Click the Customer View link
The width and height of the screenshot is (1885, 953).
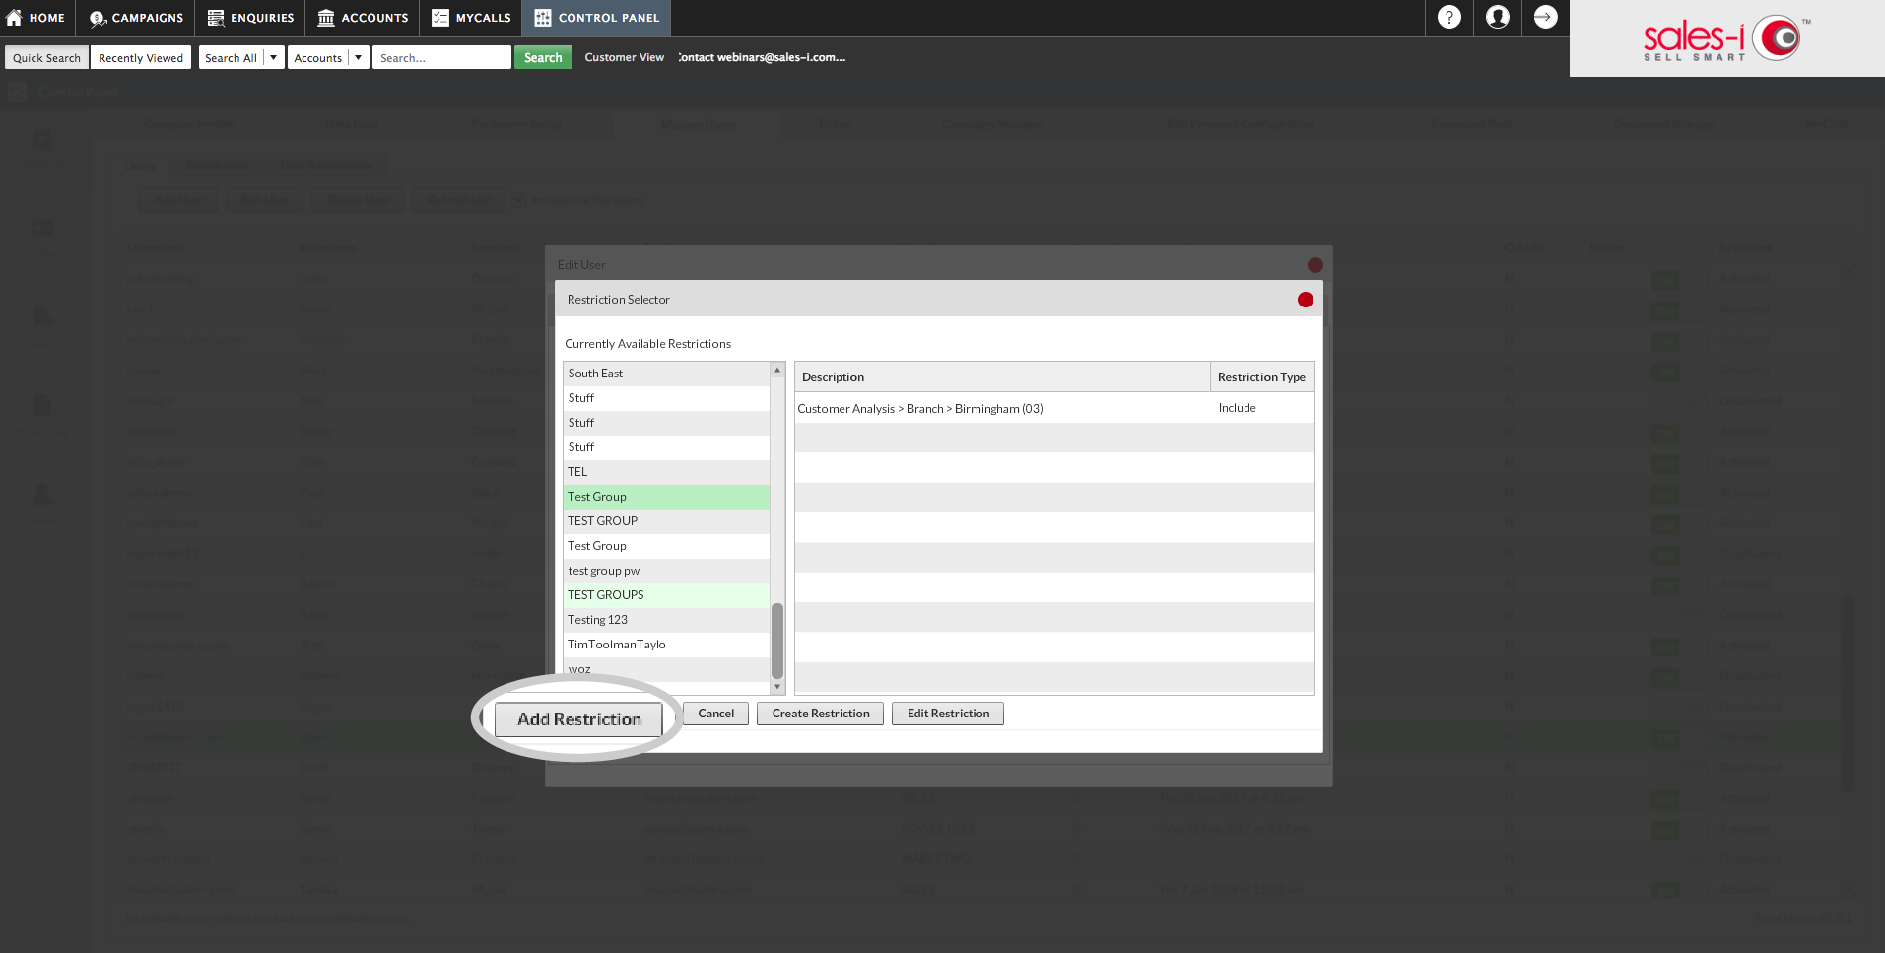coord(624,57)
